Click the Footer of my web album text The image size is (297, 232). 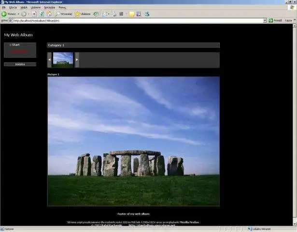[x=133, y=214]
